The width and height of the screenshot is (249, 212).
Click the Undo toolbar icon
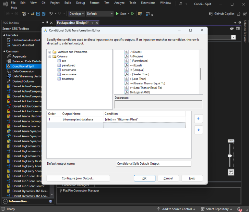[x=51, y=14]
